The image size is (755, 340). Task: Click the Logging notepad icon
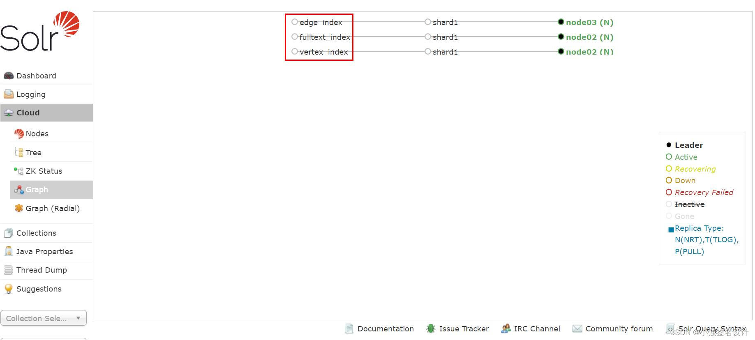pyautogui.click(x=8, y=94)
